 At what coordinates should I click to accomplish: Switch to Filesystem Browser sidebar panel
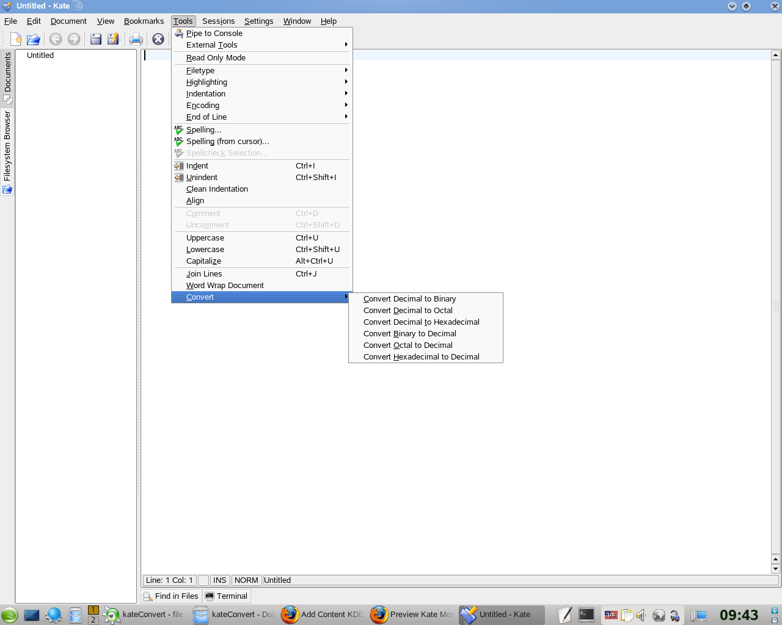(x=7, y=152)
